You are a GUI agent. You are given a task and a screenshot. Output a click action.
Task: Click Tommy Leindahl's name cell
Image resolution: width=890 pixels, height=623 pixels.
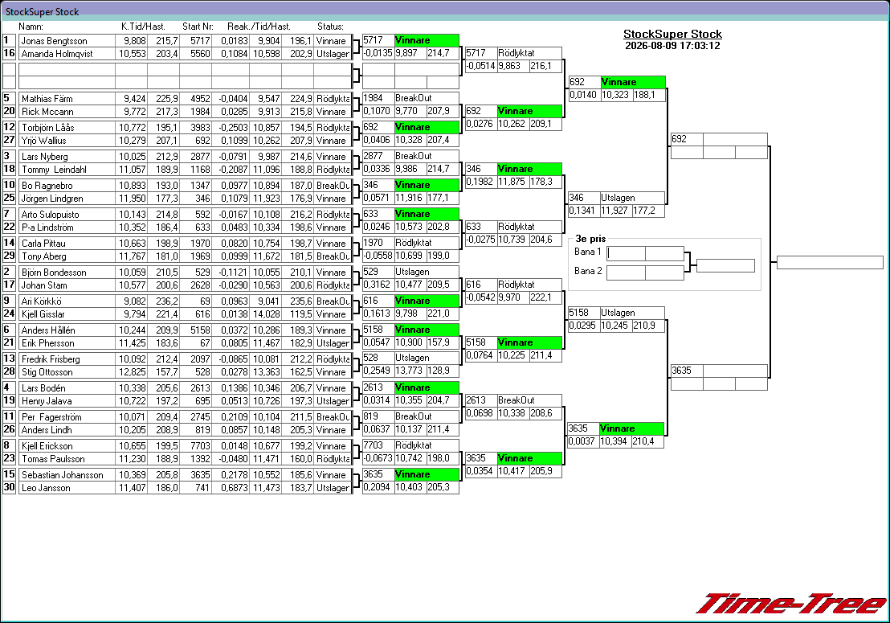tap(67, 170)
